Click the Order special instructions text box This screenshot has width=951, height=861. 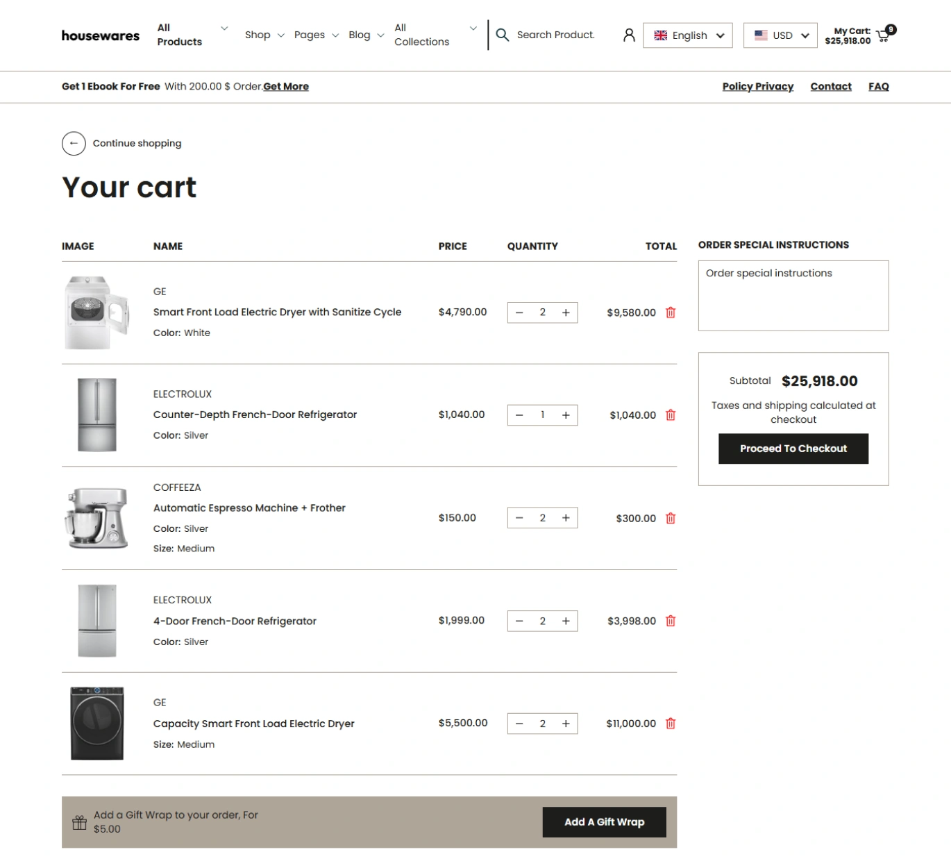(793, 296)
